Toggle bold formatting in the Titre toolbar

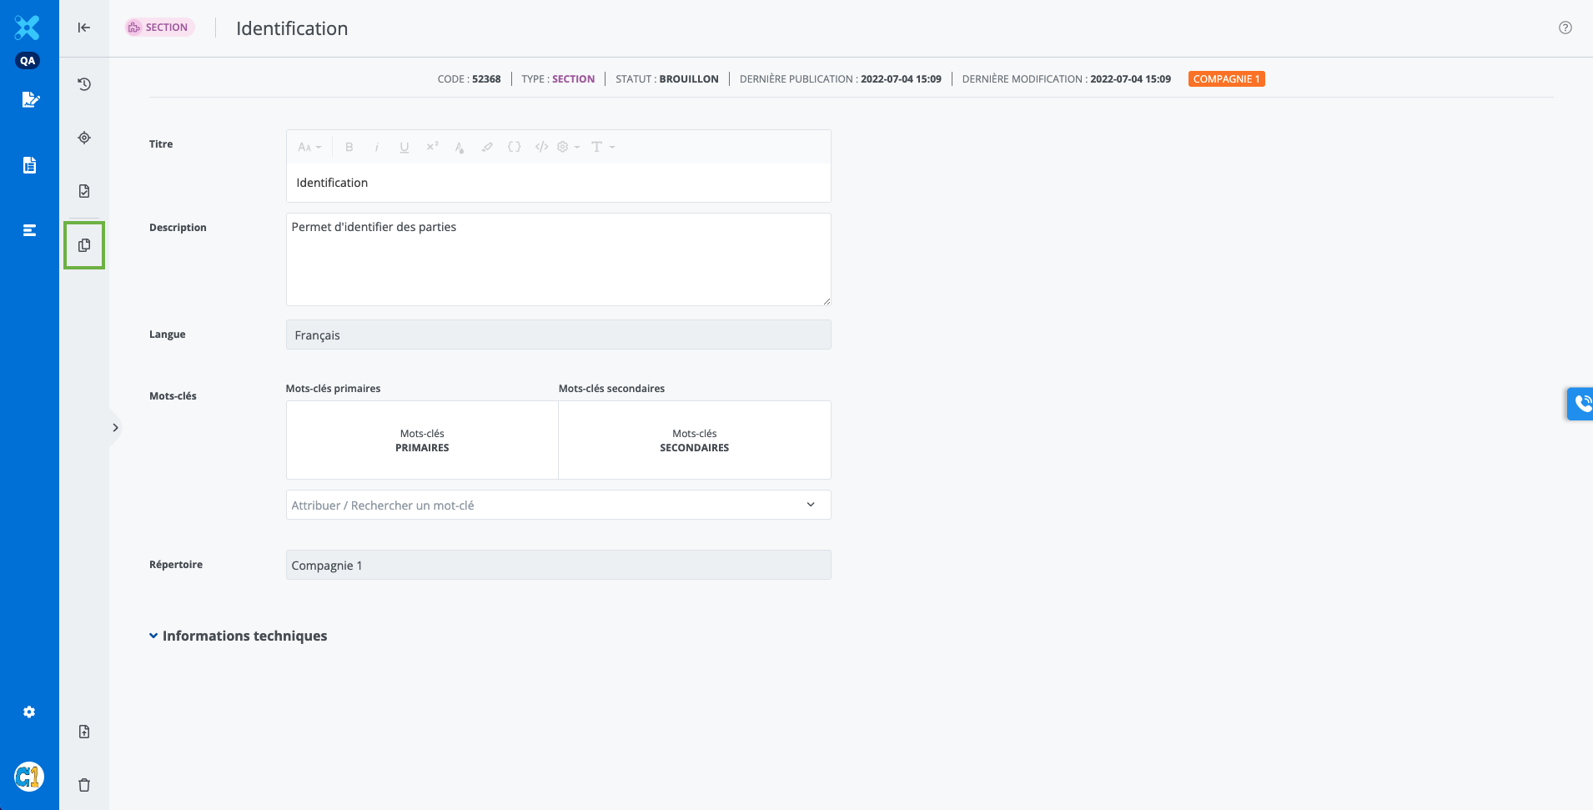tap(349, 147)
